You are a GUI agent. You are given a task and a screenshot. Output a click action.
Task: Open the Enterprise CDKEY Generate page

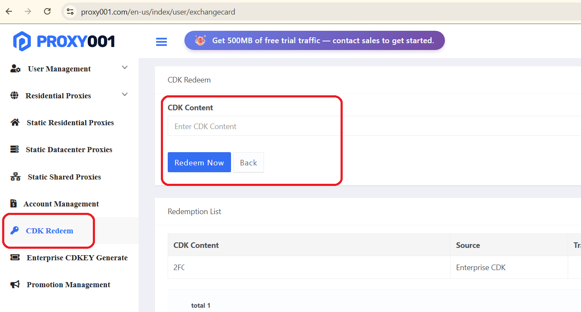click(x=77, y=258)
